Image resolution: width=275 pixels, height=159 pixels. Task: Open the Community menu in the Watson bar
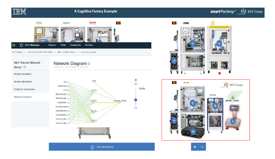tap(75, 45)
